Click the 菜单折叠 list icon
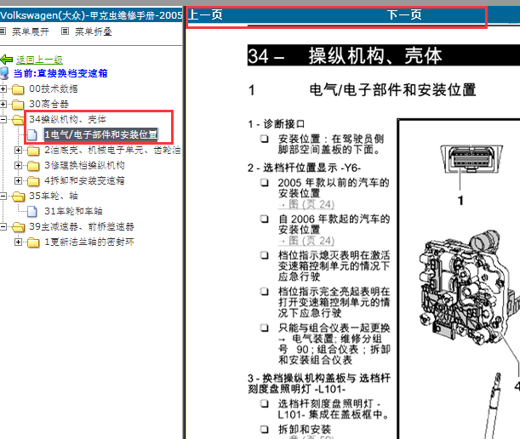Image resolution: width=520 pixels, height=439 pixels. coord(65,31)
